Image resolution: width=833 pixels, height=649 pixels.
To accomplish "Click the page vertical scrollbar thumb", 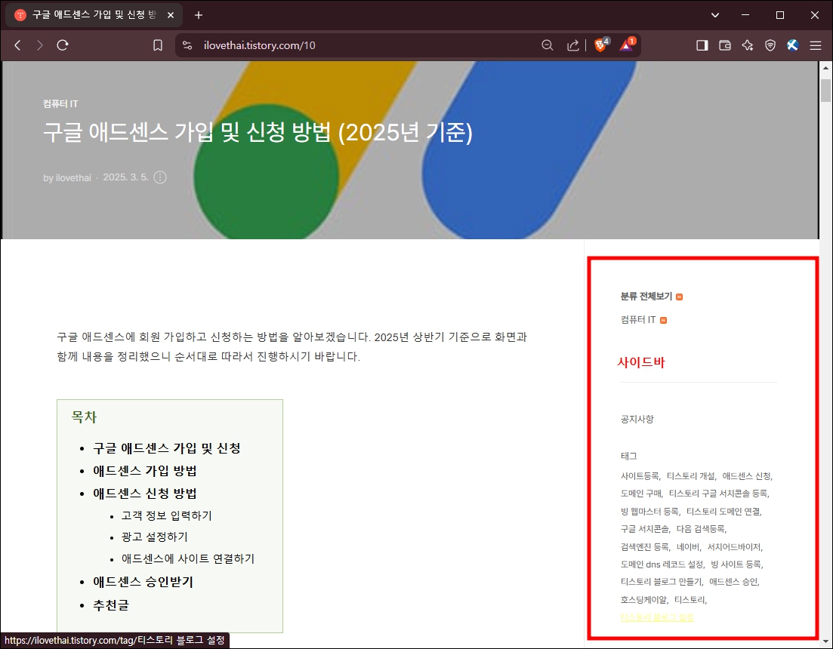I will 825,91.
